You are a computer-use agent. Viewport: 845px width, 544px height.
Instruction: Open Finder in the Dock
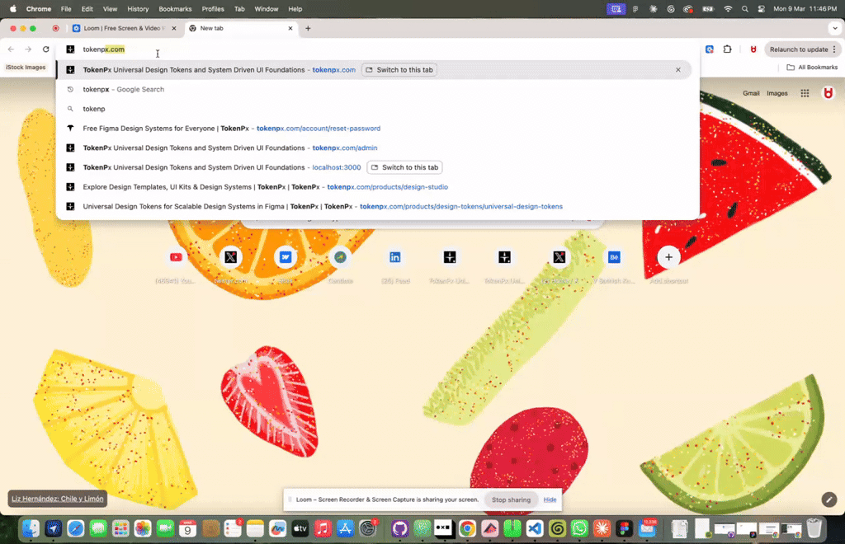[31, 528]
